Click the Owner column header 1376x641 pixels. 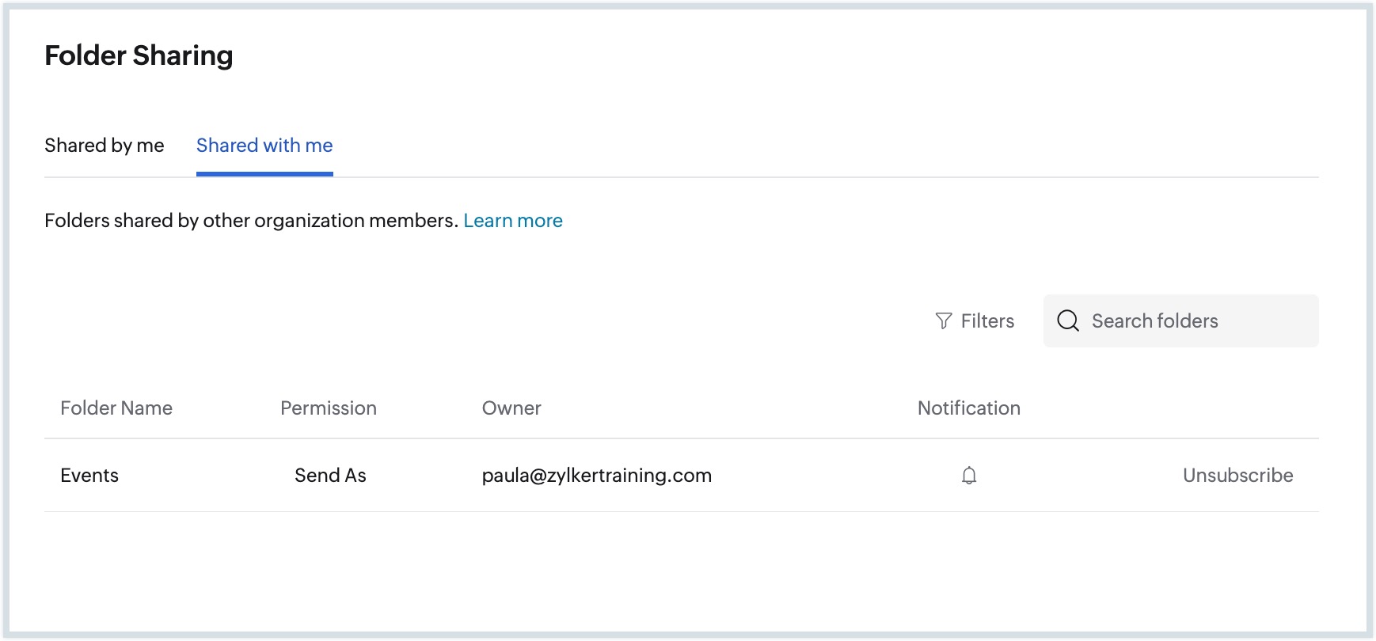pos(511,408)
